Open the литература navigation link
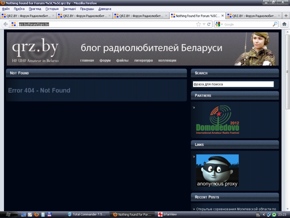This screenshot has width=290, height=218. coord(143,60)
